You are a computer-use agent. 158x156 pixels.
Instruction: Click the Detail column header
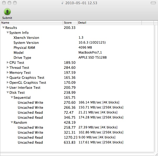(x=110, y=23)
